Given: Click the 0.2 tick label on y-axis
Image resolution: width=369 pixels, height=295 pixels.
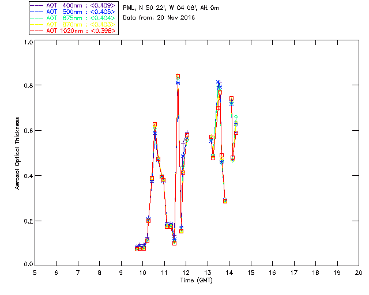Looking at the screenshot, I should [x=28, y=221].
